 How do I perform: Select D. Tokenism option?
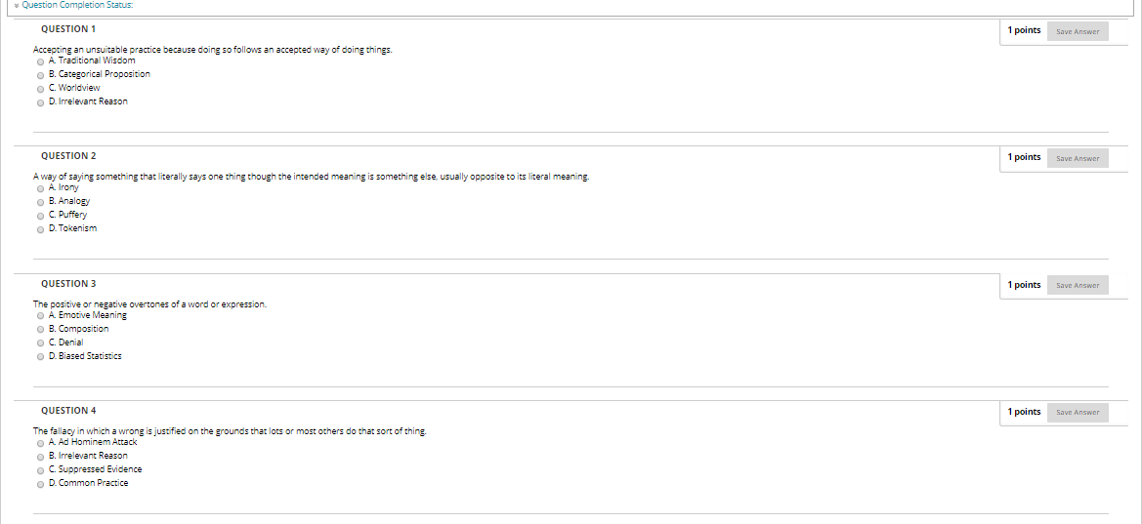[40, 230]
